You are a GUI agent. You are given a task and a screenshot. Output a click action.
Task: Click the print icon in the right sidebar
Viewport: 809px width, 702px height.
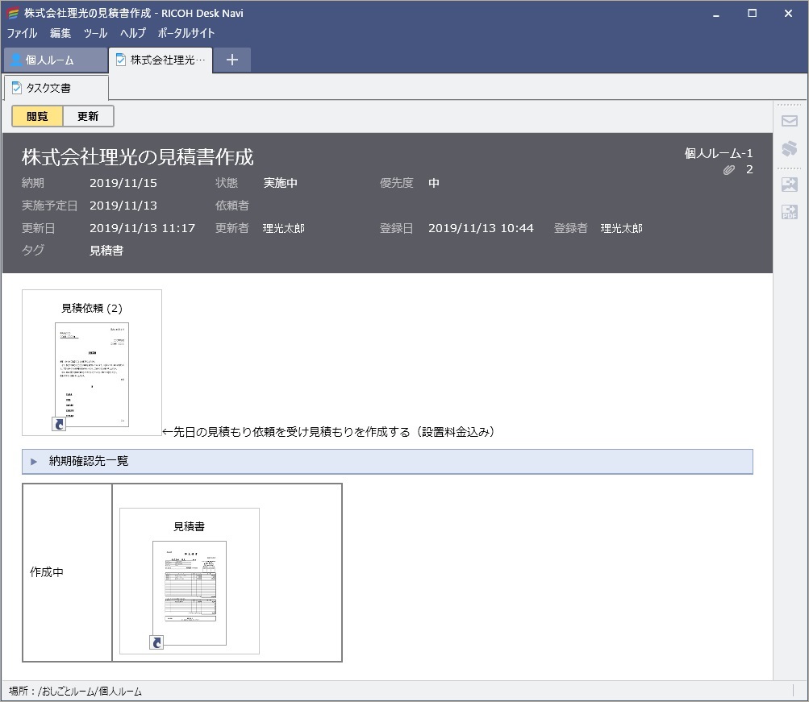click(789, 148)
